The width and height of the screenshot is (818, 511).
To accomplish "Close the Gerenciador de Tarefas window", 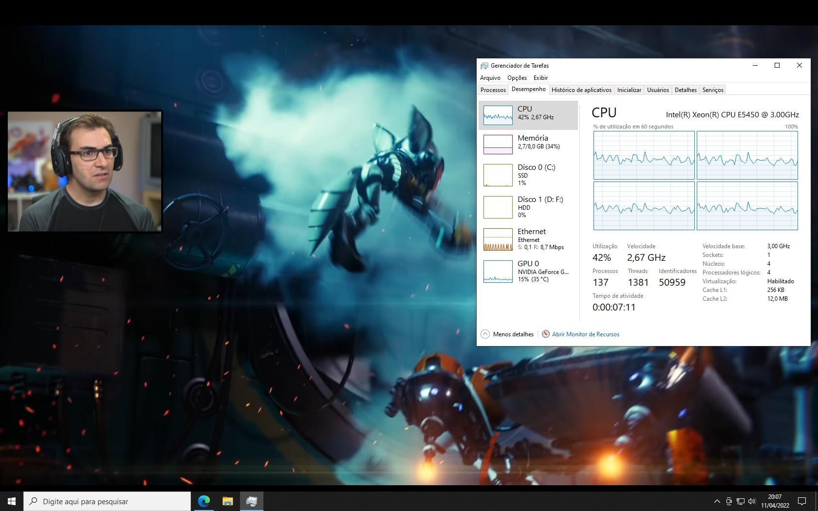I will pos(799,66).
